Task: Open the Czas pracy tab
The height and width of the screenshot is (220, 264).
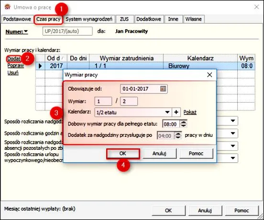Action: click(x=48, y=19)
